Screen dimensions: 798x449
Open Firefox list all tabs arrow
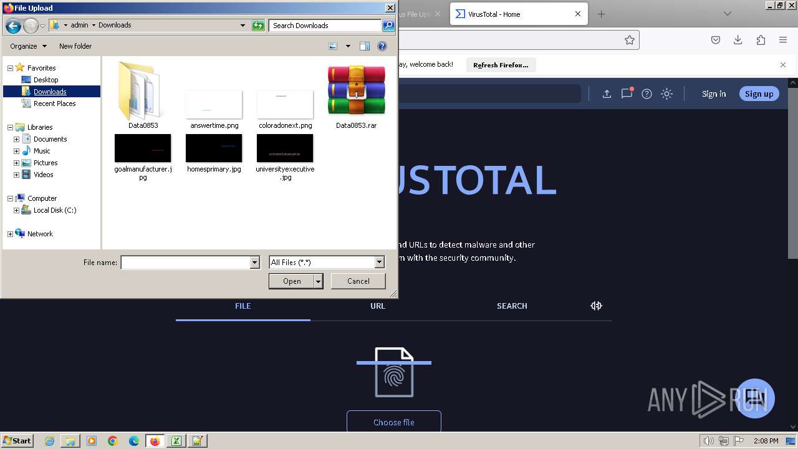coord(727,14)
